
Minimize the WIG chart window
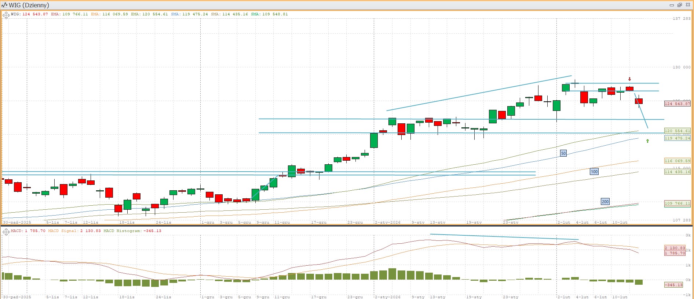[672, 5]
